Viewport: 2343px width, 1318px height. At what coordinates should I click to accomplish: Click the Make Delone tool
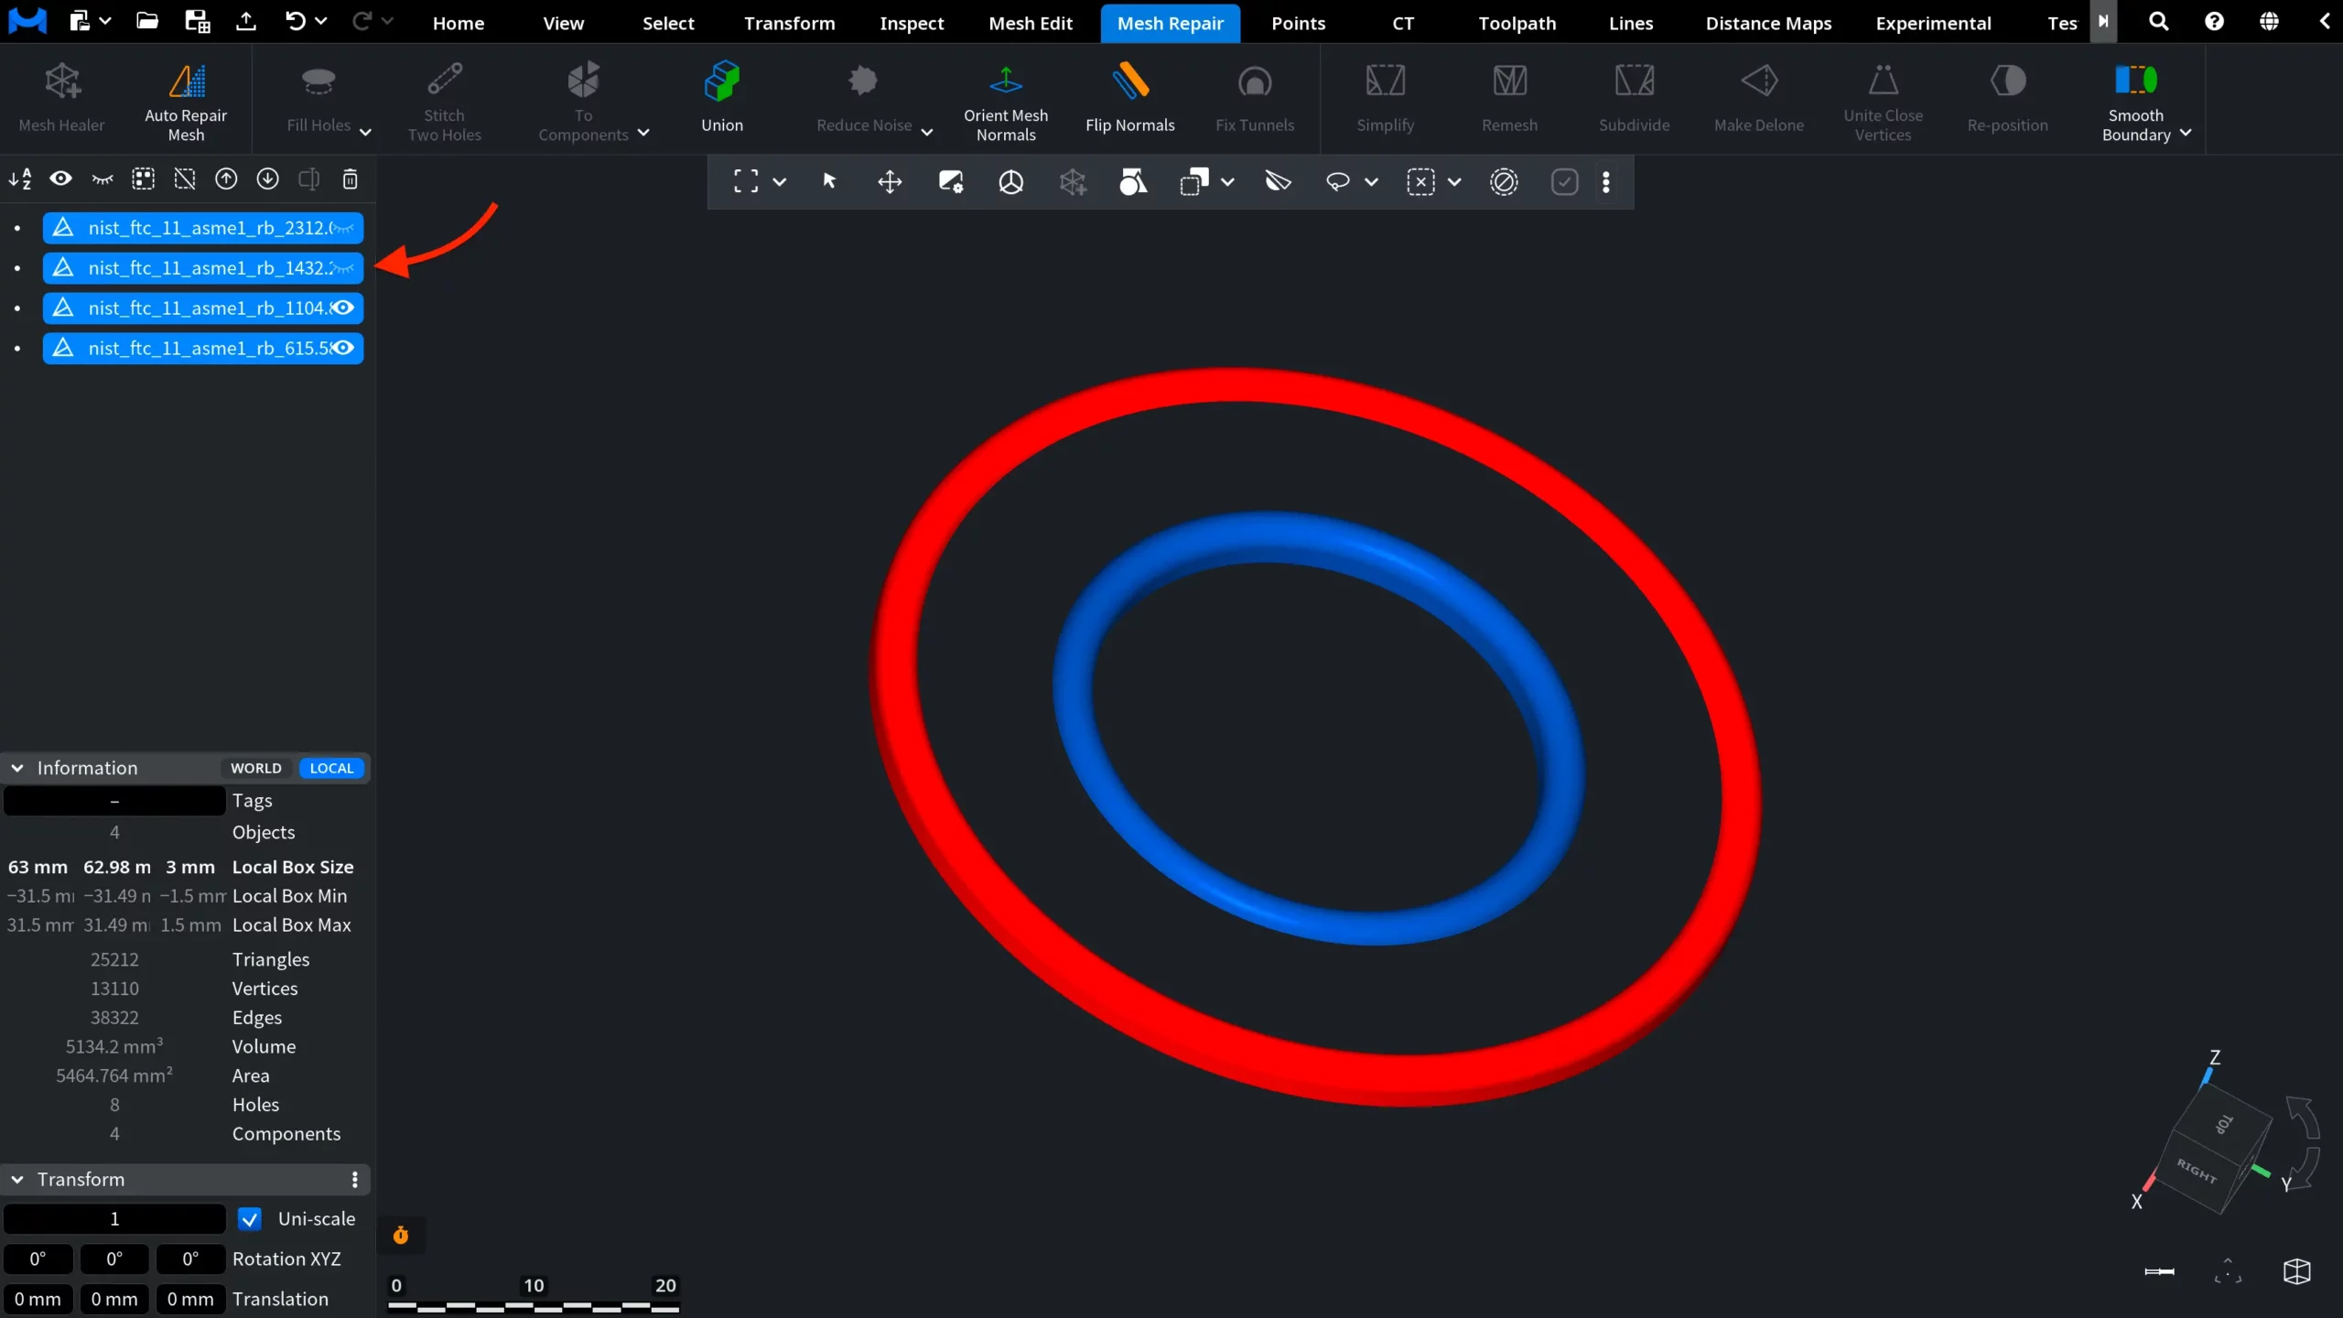(1759, 99)
